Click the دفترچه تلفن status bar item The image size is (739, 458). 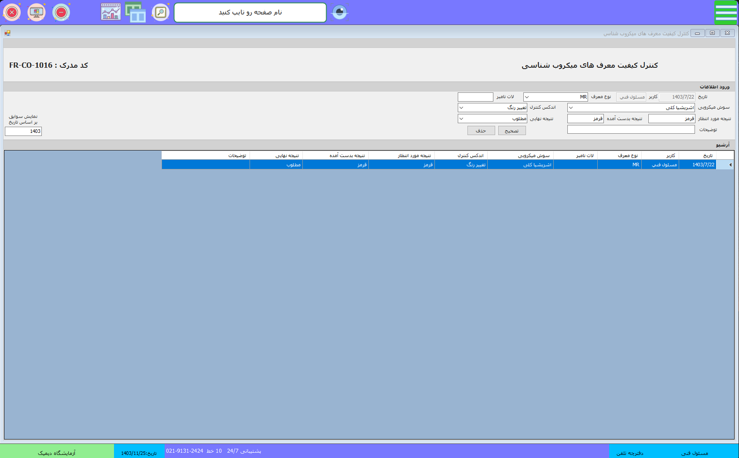(x=629, y=453)
